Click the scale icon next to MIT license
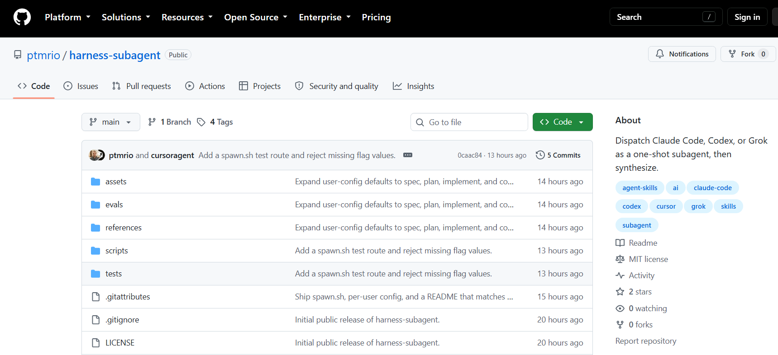 click(x=620, y=259)
